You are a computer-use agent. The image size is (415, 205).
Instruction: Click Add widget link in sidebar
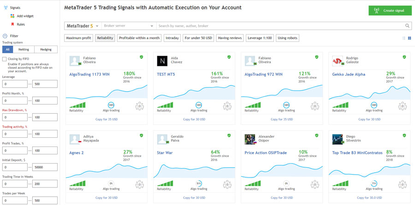pos(25,16)
